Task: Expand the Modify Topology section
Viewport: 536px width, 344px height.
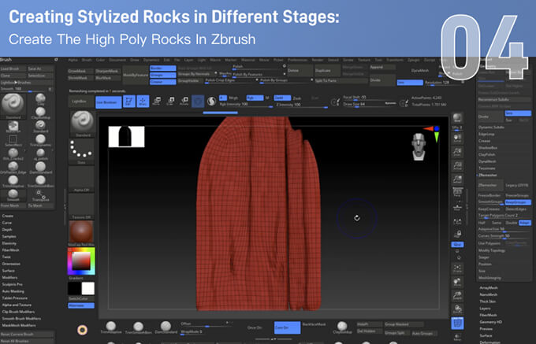Action: pyautogui.click(x=492, y=250)
